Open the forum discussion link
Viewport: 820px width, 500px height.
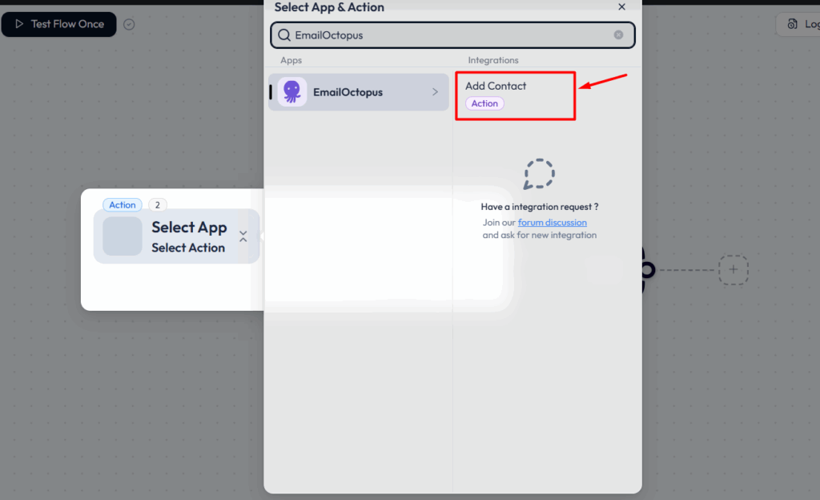pos(552,222)
